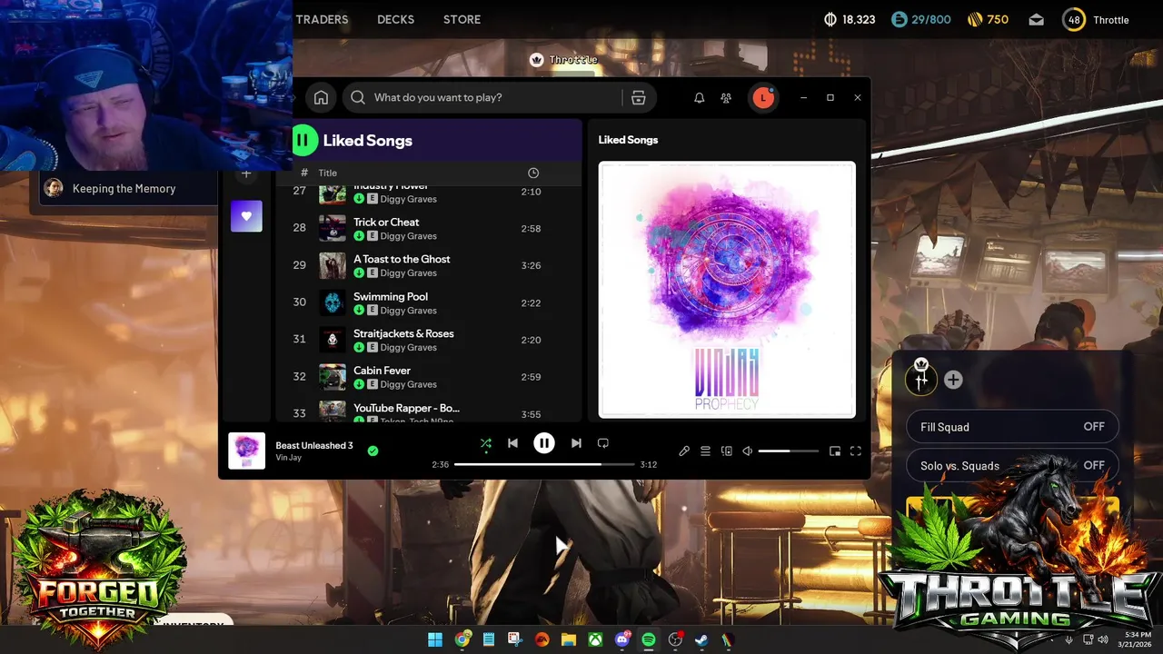1163x654 pixels.
Task: Open Google Chrome from the taskbar
Action: click(x=462, y=639)
